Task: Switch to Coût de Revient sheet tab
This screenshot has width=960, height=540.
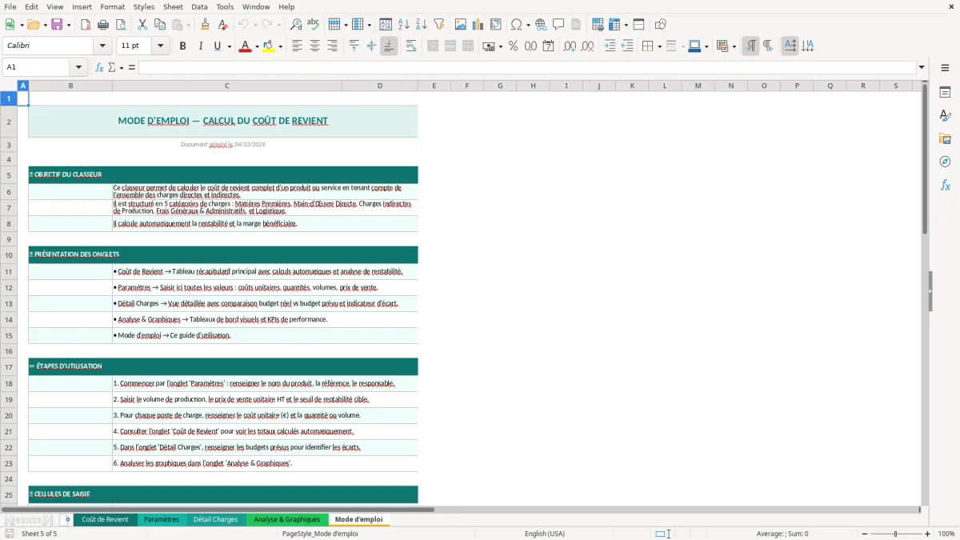Action: (105, 520)
